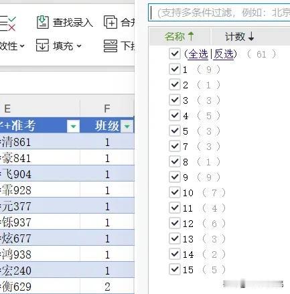Uncheck value 5 in filter list
This screenshot has width=290, height=294.
175,131
